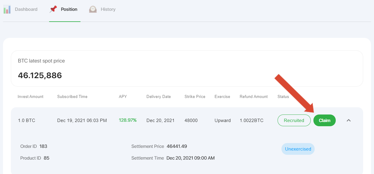The height and width of the screenshot is (174, 374).
Task: Click the APY column header
Action: coord(123,97)
